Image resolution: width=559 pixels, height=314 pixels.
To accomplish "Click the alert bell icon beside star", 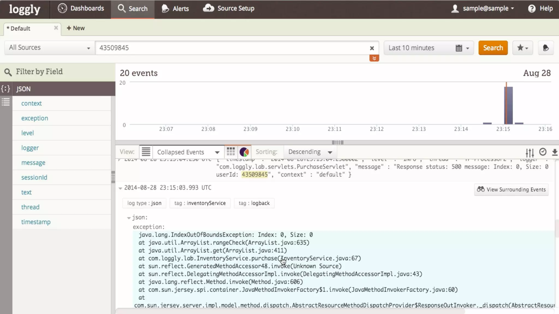I will [x=546, y=48].
